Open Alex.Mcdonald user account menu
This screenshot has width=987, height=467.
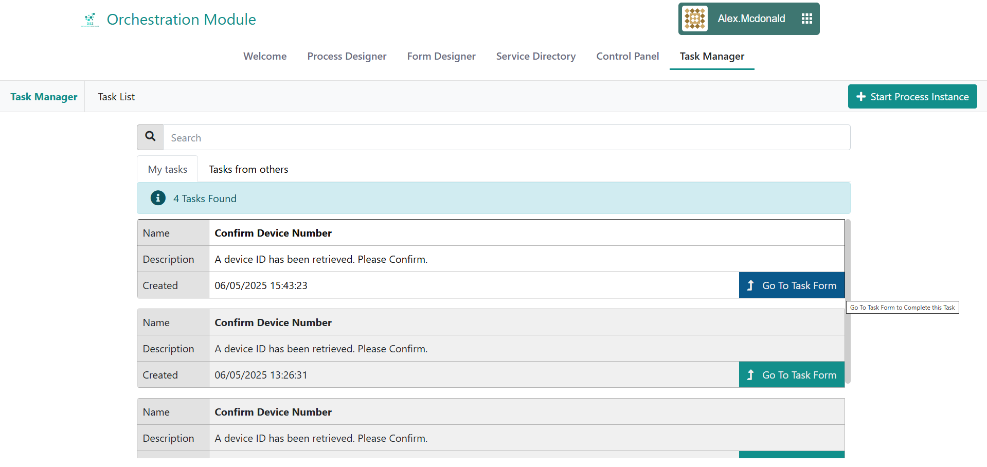coord(751,19)
